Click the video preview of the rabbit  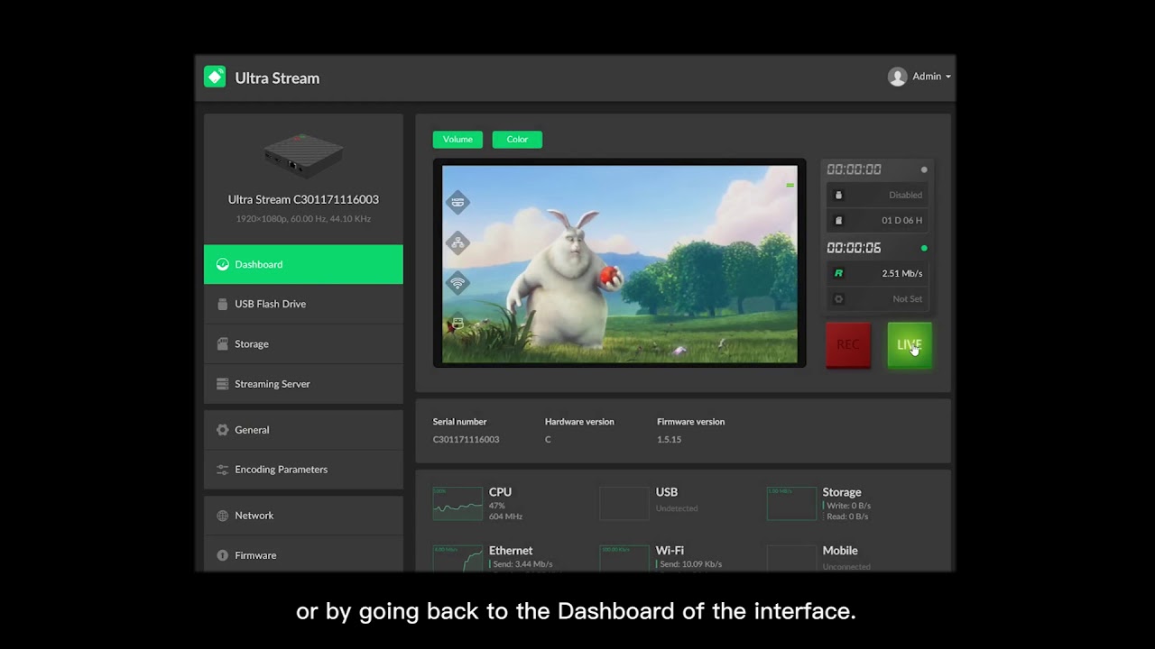point(620,264)
